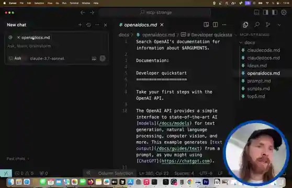292x188 pixels.
Task: Open the claude-3.7-sonnet model selector
Action: click(x=47, y=58)
